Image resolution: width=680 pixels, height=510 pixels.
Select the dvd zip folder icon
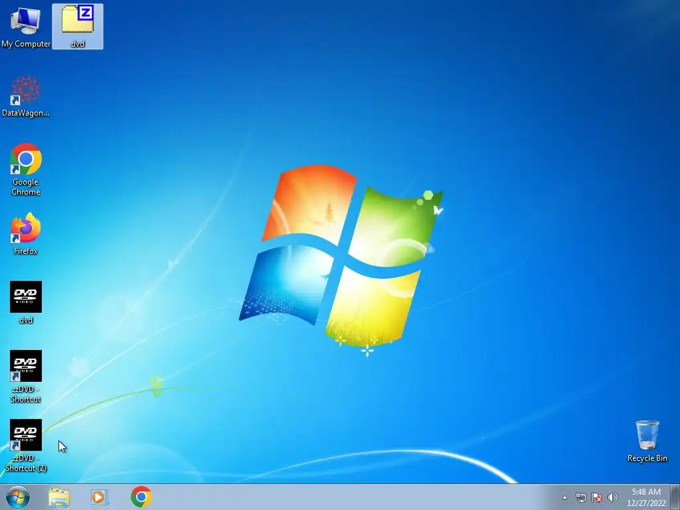78,27
